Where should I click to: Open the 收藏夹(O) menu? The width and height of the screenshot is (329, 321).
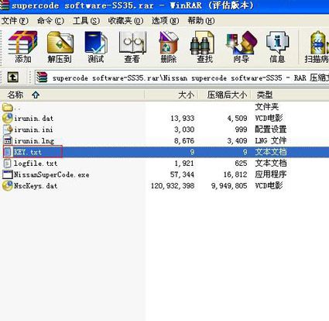[x=125, y=20]
